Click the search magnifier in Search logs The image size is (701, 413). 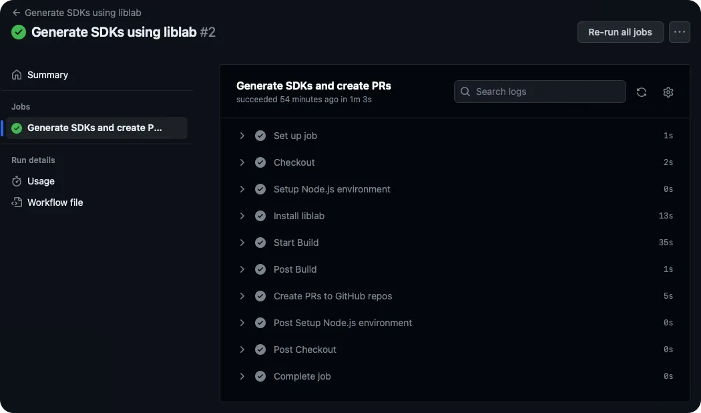coord(465,92)
